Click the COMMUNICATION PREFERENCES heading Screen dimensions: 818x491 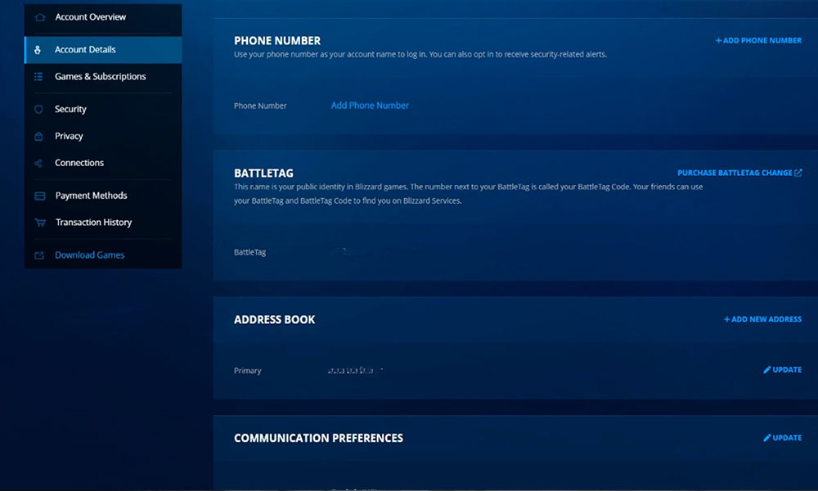click(x=318, y=439)
